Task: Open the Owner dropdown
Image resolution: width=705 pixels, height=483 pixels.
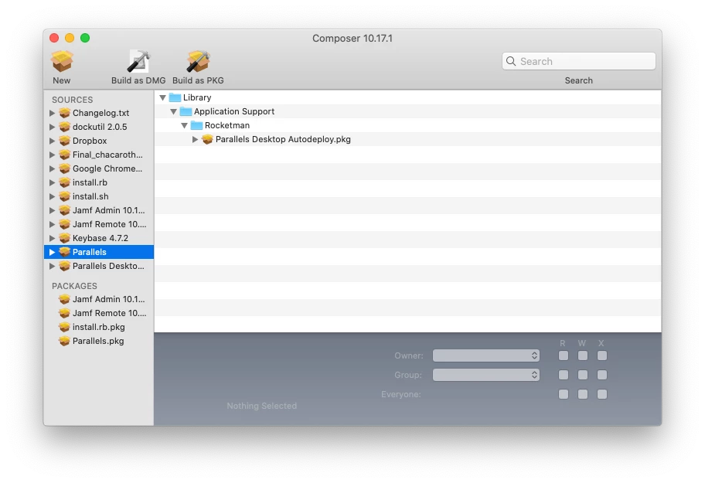Action: click(486, 355)
